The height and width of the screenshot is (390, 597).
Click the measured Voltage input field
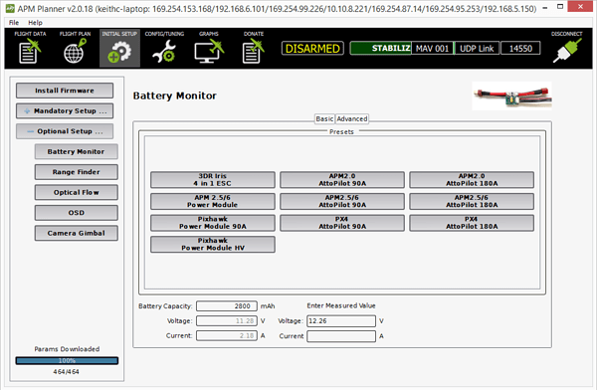click(341, 321)
